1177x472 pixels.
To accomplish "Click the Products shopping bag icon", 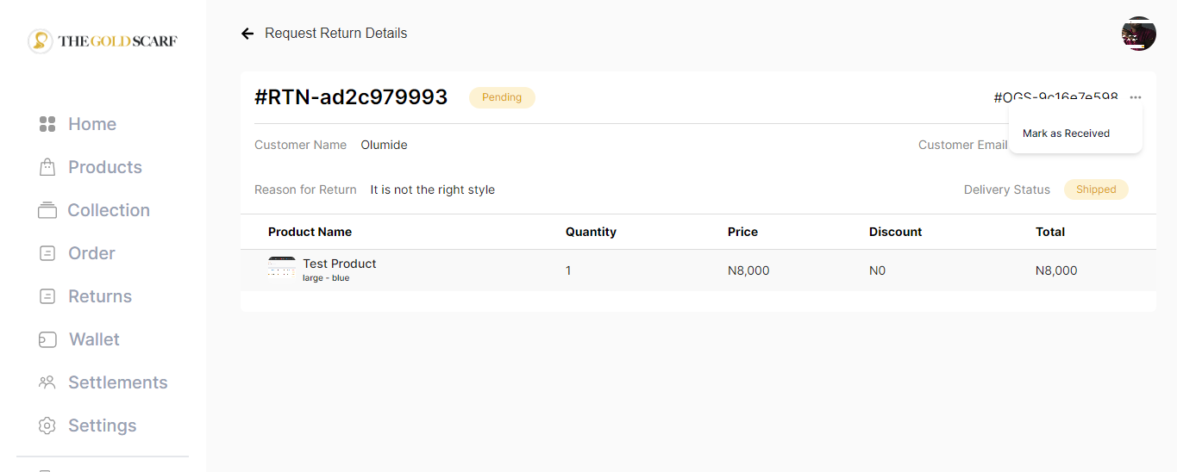I will click(47, 167).
